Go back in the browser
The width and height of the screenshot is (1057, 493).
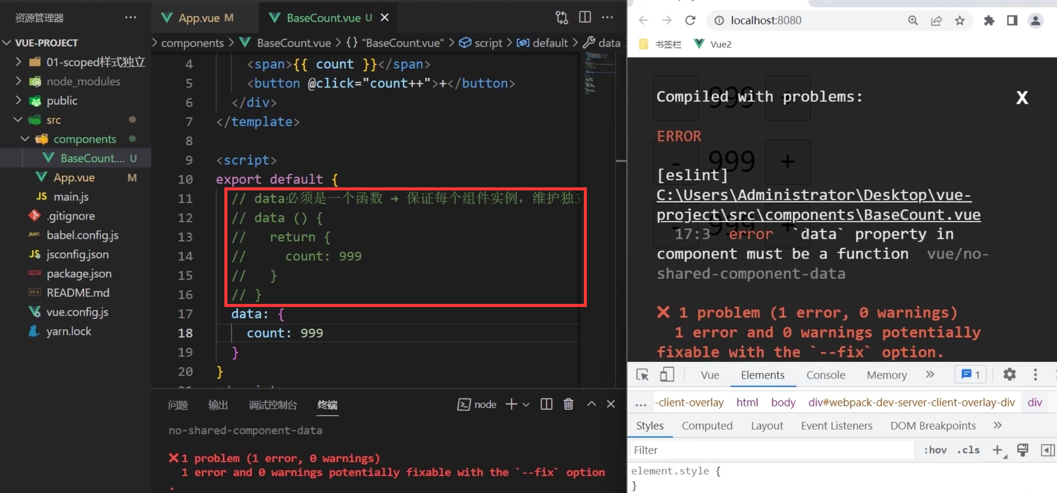[x=643, y=20]
